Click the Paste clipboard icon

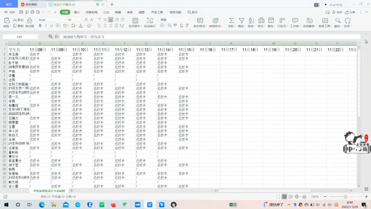tap(7, 21)
